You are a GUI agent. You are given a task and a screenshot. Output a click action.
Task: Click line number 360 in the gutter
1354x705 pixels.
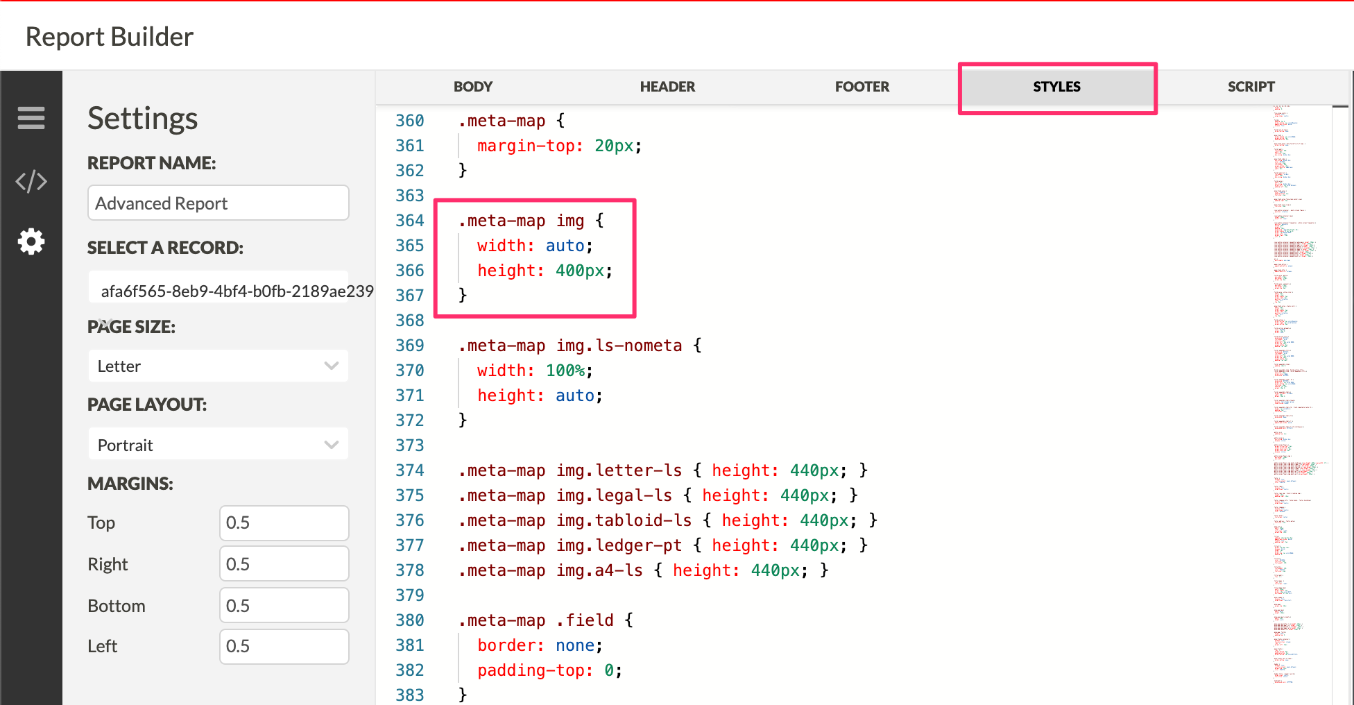click(409, 121)
